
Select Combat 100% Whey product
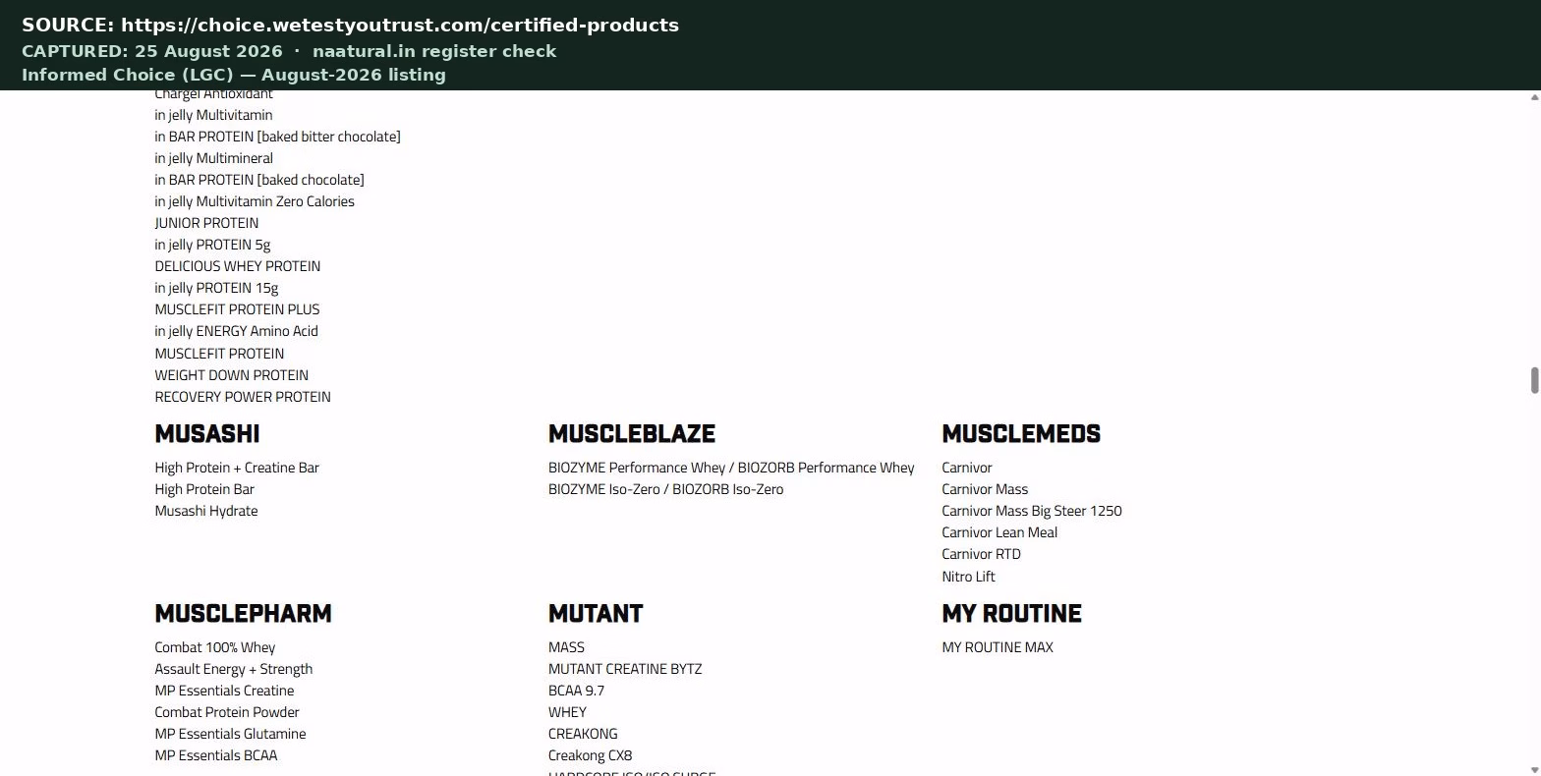click(215, 647)
